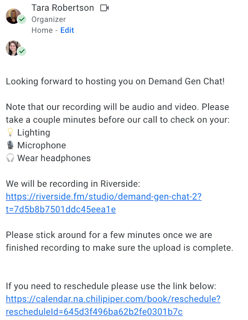Click the Edit link next to Home
The width and height of the screenshot is (248, 320).
point(67,30)
